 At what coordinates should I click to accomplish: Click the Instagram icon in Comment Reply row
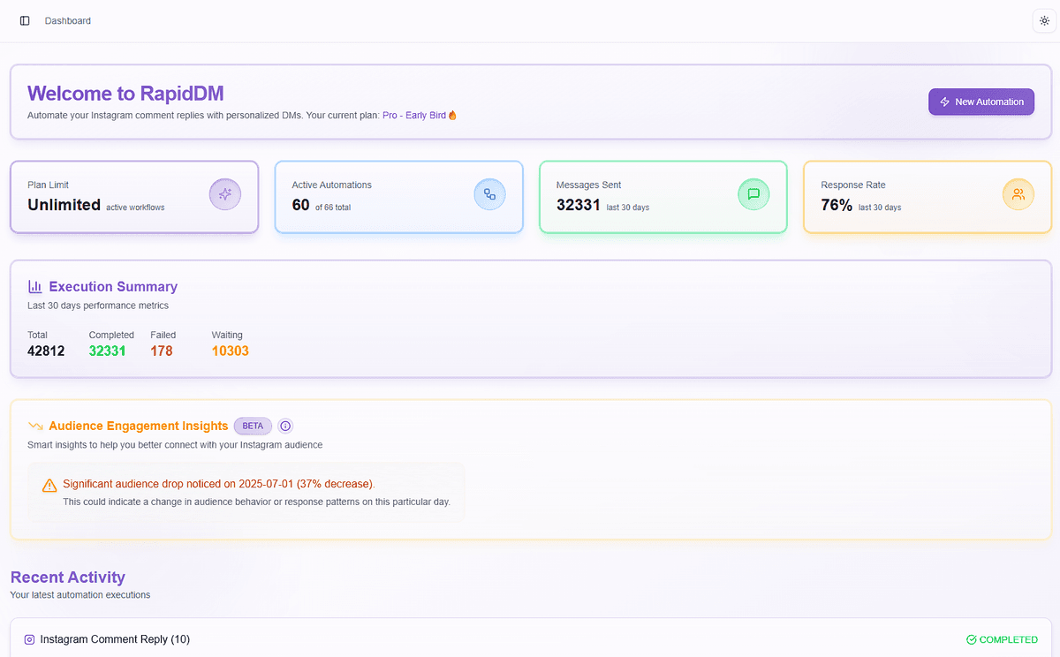(x=29, y=639)
